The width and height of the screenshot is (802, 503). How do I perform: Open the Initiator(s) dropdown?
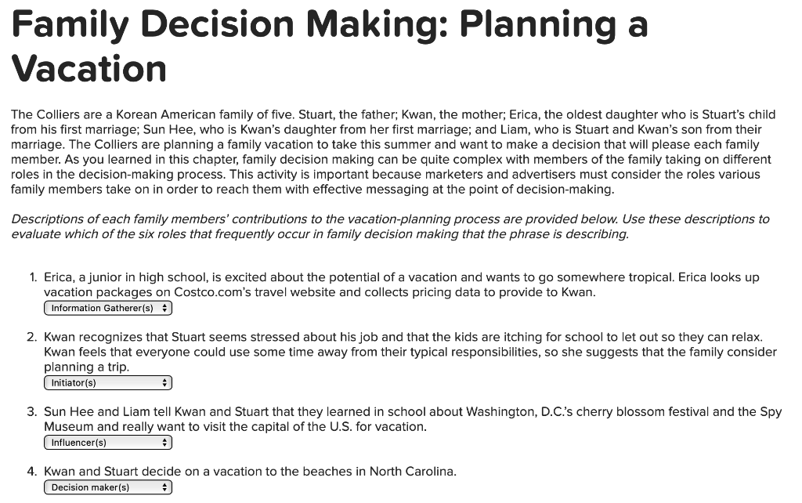point(107,382)
